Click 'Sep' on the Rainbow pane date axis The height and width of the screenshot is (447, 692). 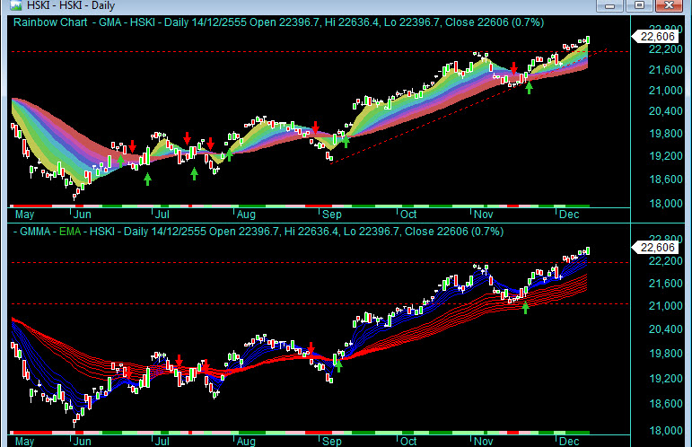pos(332,215)
